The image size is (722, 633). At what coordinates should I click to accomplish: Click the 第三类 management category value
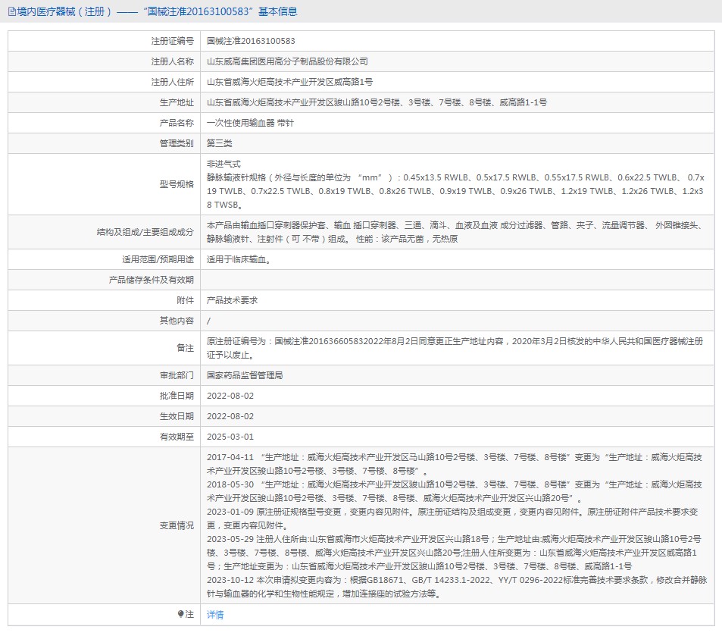pyautogui.click(x=219, y=143)
